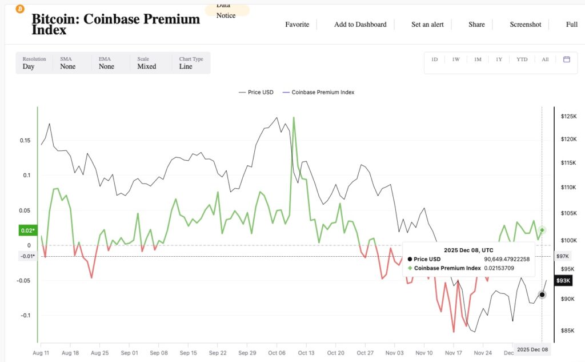Select the 1D time range
Viewport: 585px width, 362px height.
[x=434, y=59]
